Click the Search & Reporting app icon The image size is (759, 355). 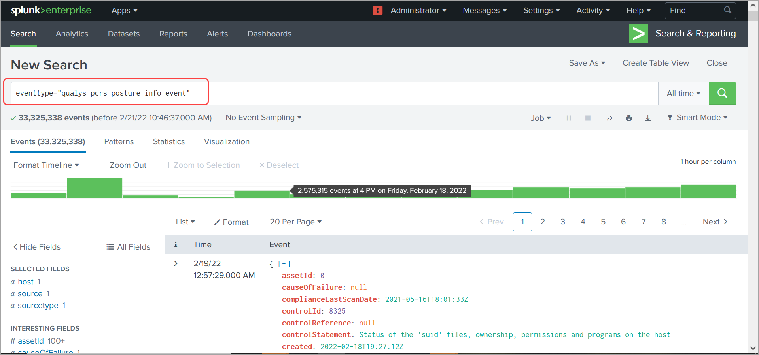tap(638, 34)
